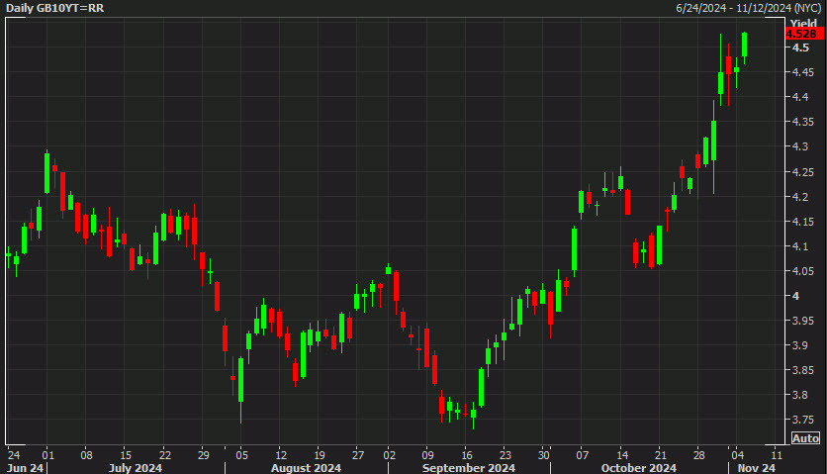
Task: Select the 4.05 y-axis value
Action: (802, 271)
